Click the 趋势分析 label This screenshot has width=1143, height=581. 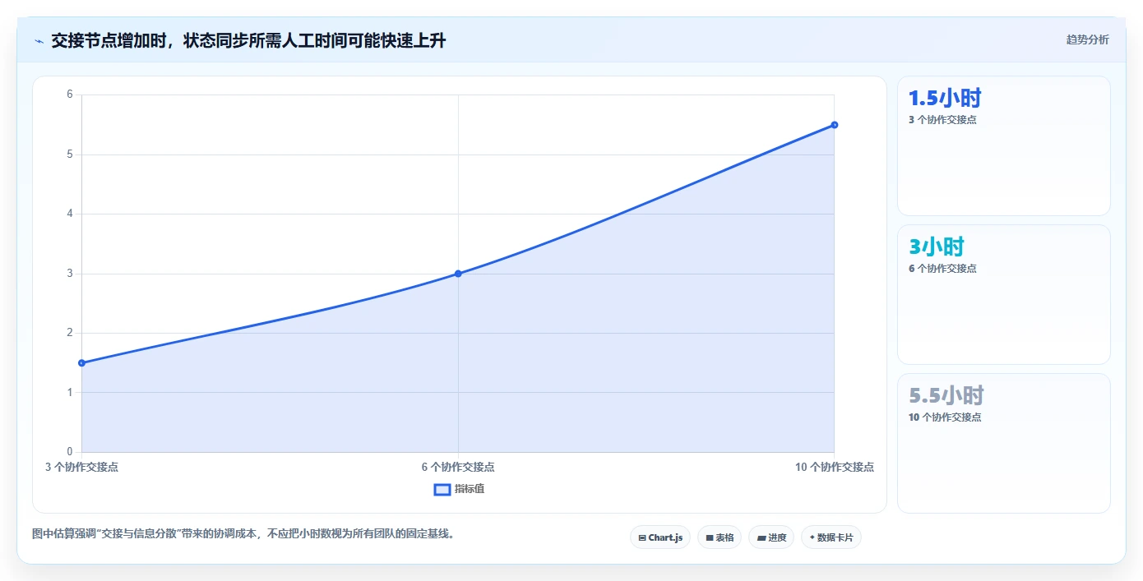pyautogui.click(x=1087, y=39)
